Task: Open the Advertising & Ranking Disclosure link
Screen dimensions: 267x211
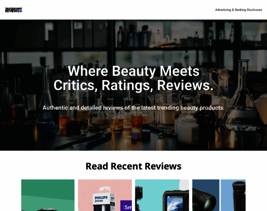Action: point(239,10)
